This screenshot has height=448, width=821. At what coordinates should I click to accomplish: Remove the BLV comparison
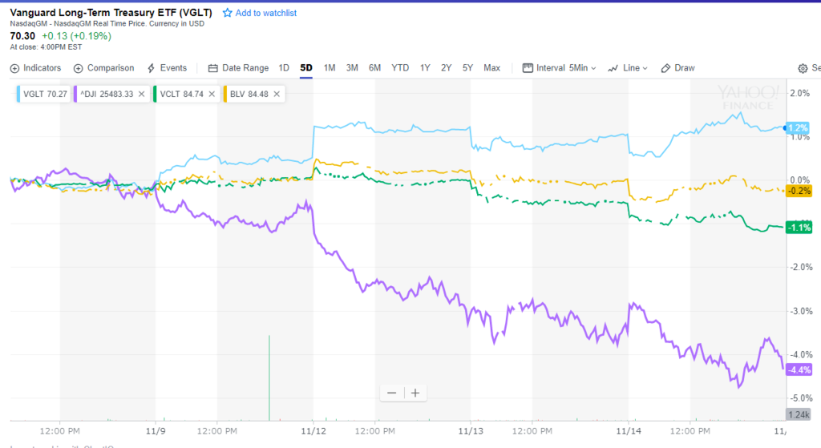[277, 95]
